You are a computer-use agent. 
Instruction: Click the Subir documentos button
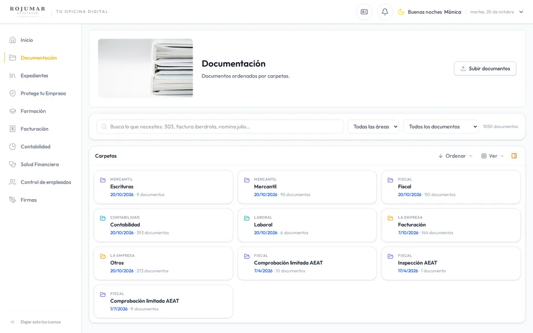(x=485, y=68)
